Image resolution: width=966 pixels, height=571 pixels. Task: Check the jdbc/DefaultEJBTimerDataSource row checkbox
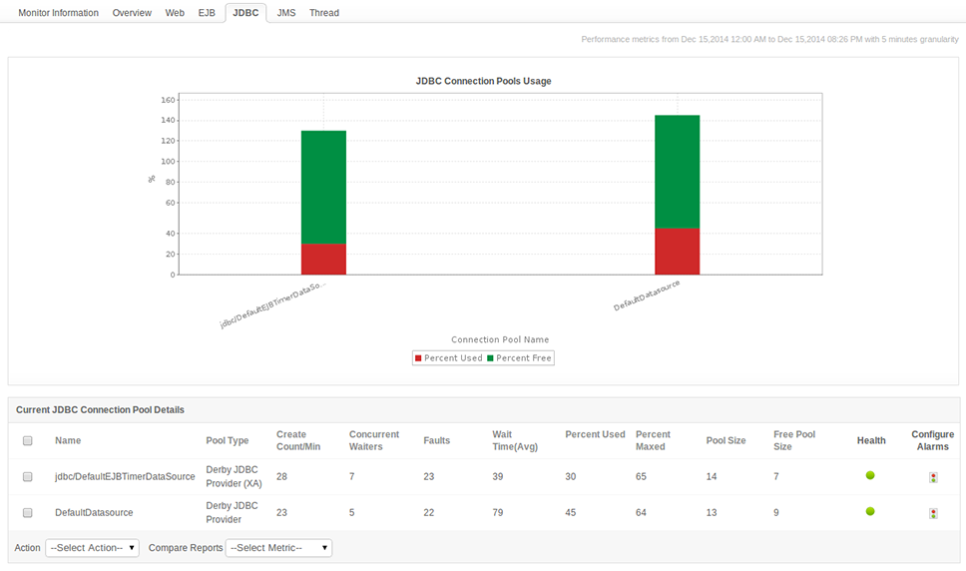28,477
